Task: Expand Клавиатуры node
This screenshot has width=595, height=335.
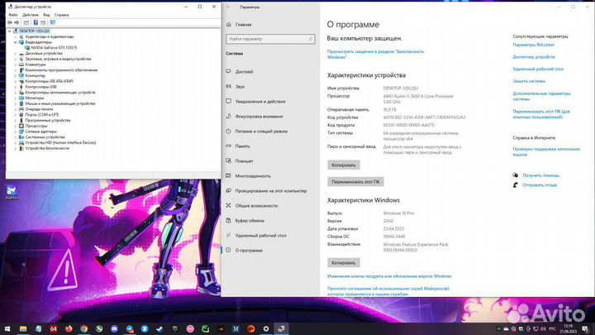Action: point(16,65)
